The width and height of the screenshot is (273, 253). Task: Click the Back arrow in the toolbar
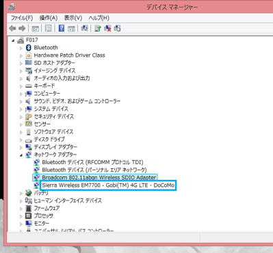click(12, 29)
